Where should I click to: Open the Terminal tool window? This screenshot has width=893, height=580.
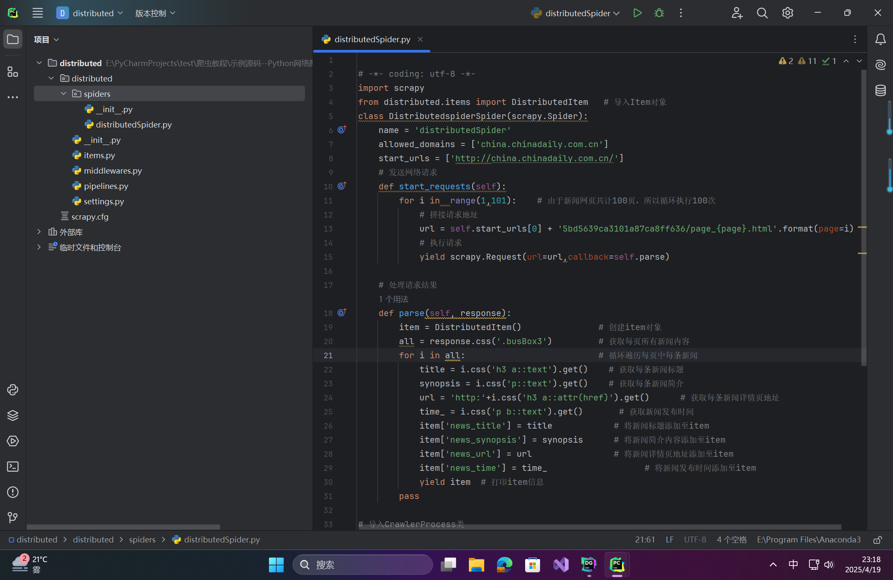(x=13, y=467)
